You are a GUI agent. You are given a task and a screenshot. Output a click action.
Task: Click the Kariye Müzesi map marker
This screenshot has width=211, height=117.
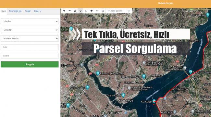[x=88, y=88]
